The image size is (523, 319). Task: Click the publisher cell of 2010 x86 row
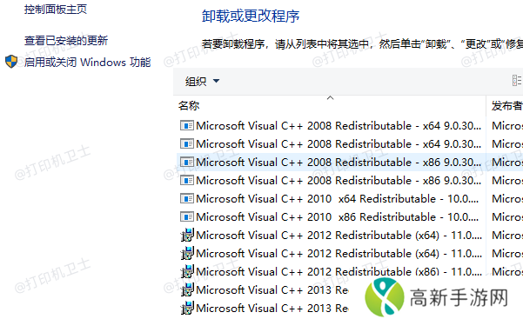[x=507, y=217]
